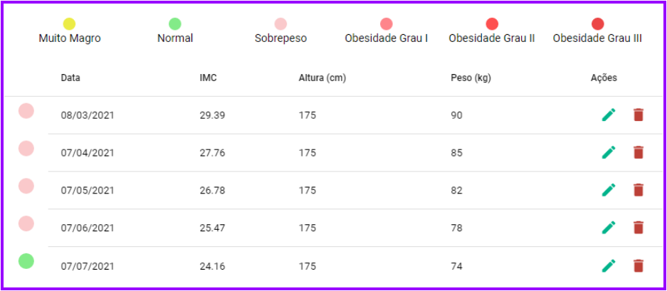Click the Sobrepeso legend color dot
The height and width of the screenshot is (291, 667).
(280, 24)
